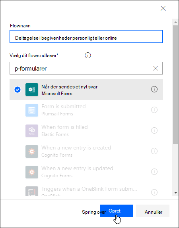Cancel with the Annuller button

pos(153,211)
